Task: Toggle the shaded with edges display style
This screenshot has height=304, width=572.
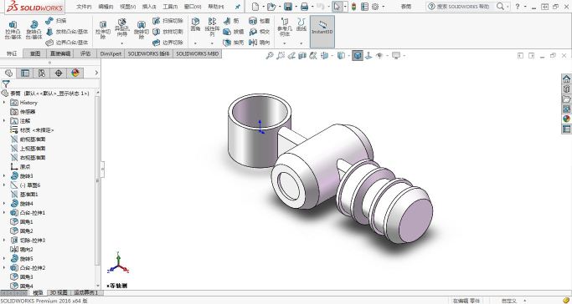Action: (358, 56)
